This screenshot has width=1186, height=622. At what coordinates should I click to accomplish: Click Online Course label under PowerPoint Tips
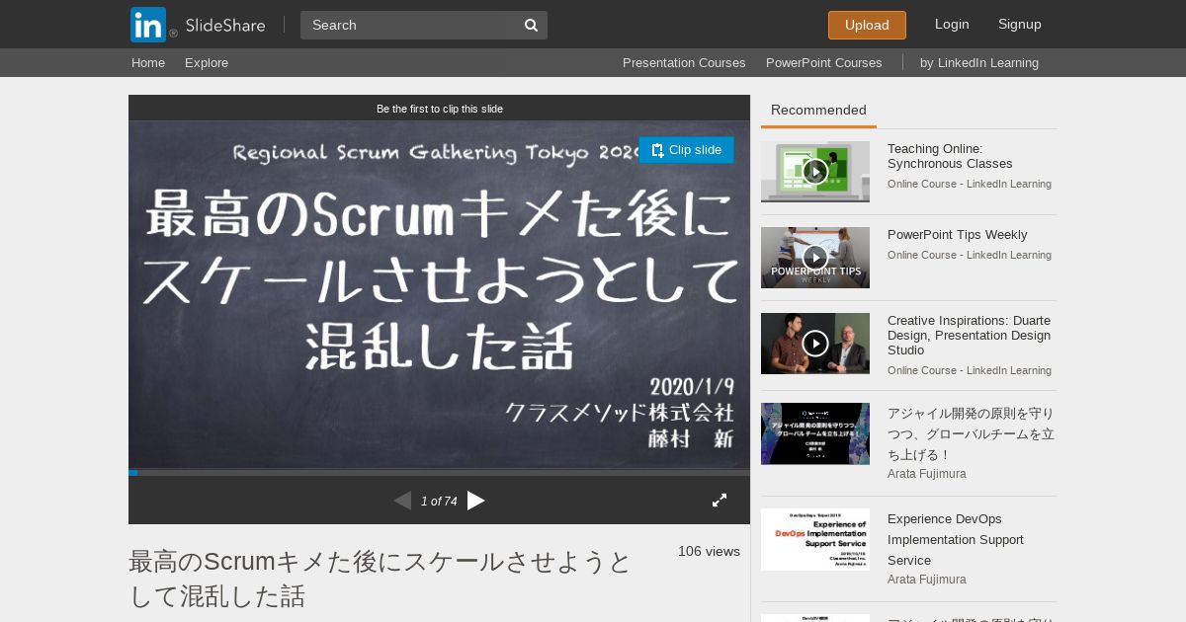tap(970, 255)
